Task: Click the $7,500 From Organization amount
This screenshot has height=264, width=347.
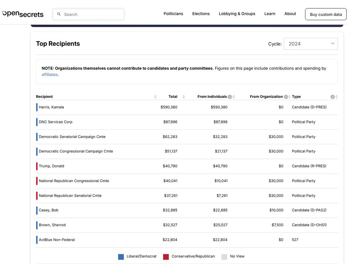Action: click(278, 225)
